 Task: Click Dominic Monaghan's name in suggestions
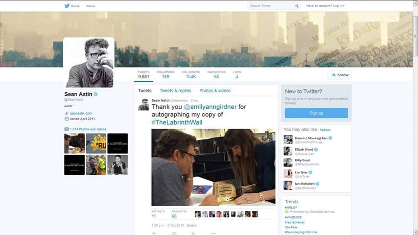coord(311,138)
